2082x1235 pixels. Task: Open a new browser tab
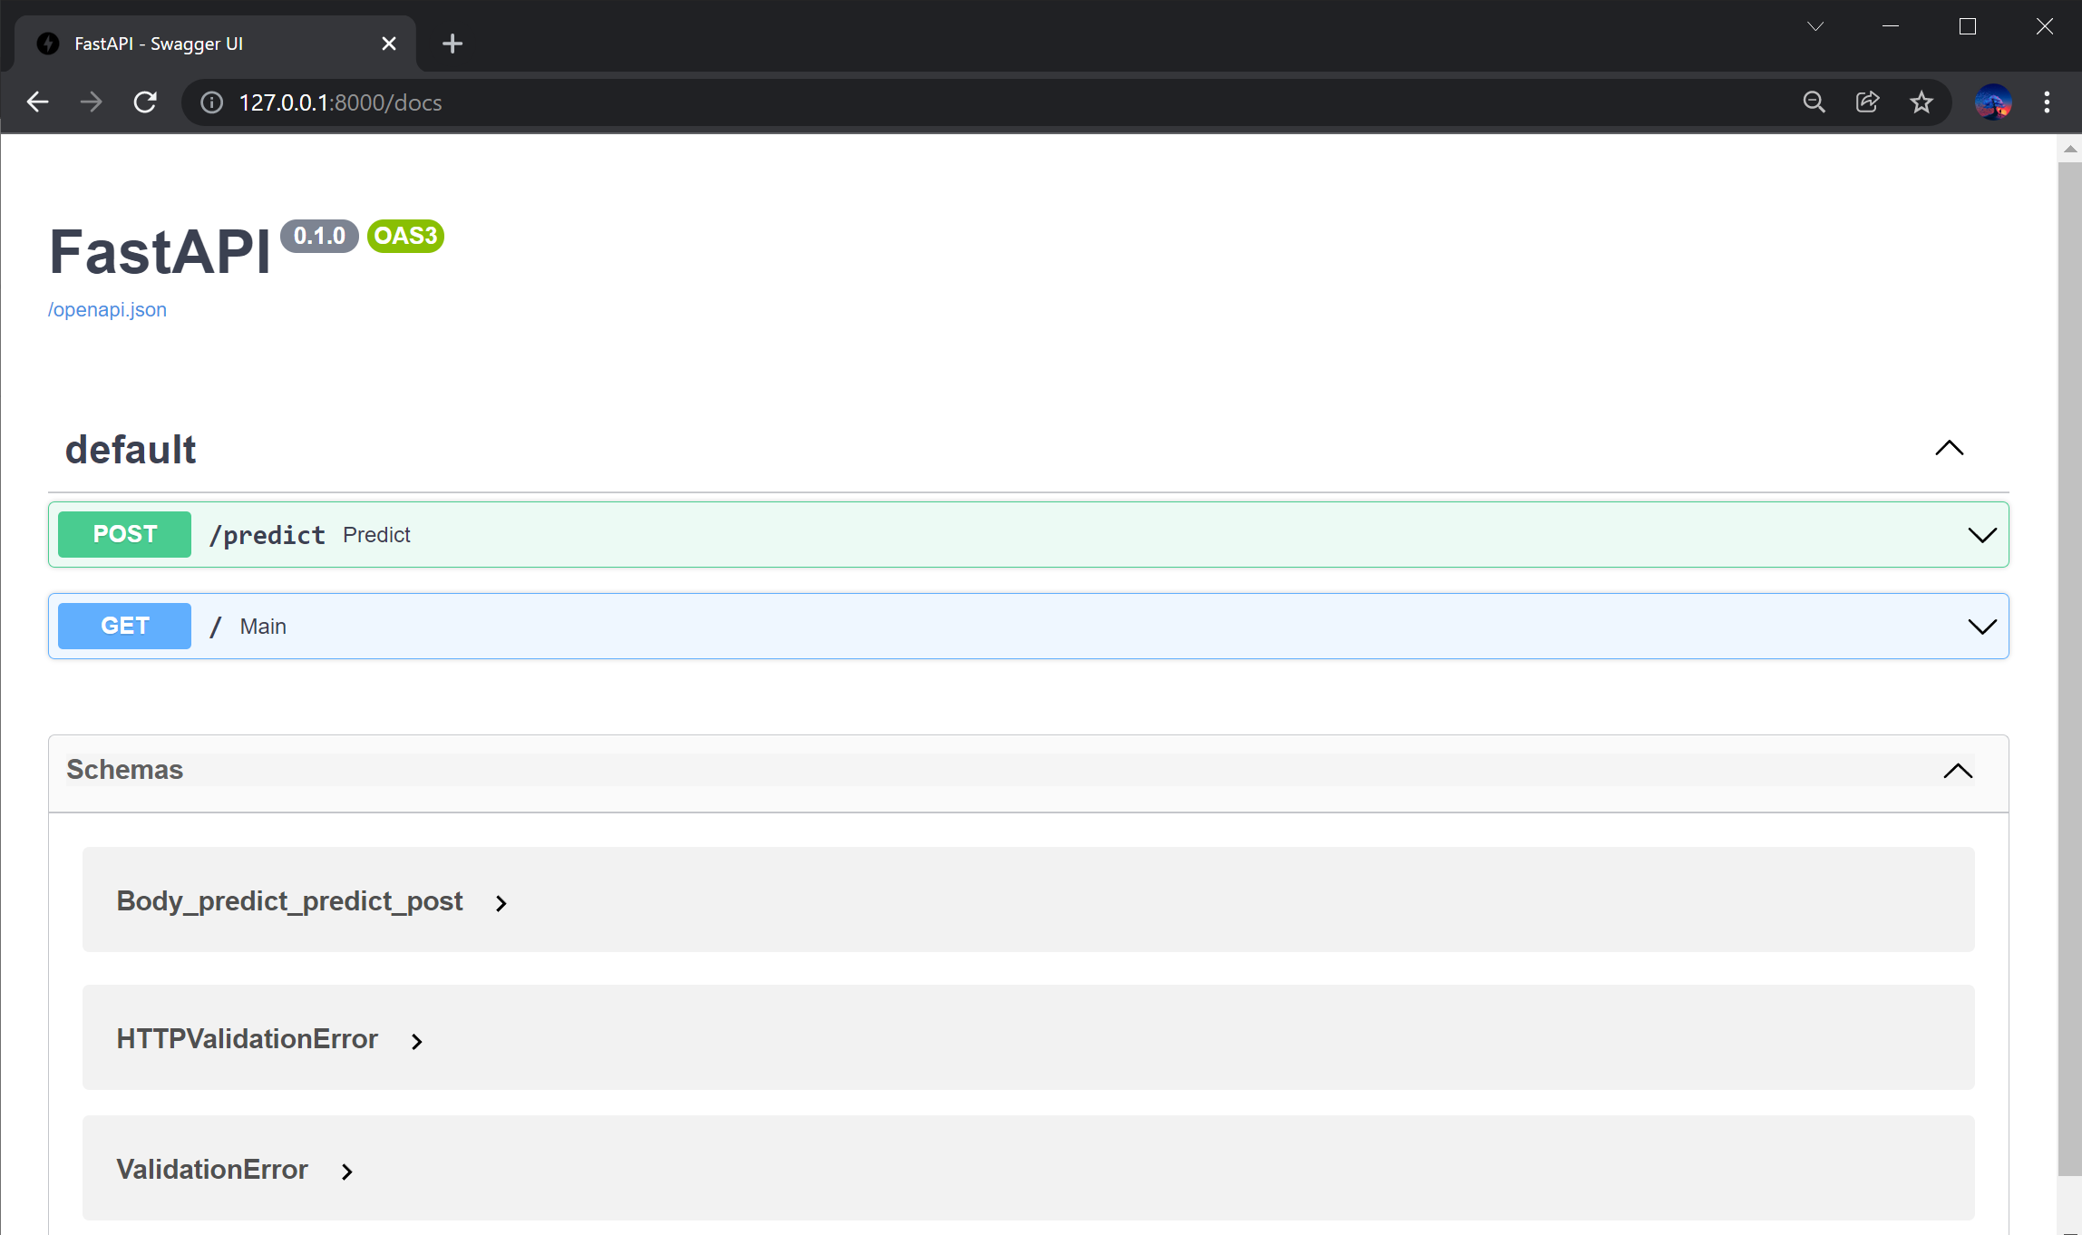click(x=452, y=44)
